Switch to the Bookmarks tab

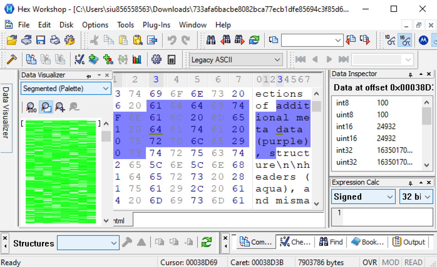click(x=368, y=242)
